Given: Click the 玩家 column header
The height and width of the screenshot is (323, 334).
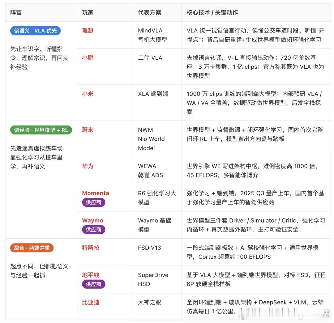Looking at the screenshot, I should [88, 13].
